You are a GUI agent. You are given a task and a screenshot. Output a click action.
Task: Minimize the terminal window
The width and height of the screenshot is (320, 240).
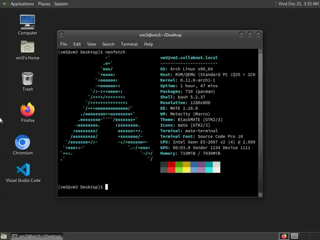(242, 34)
